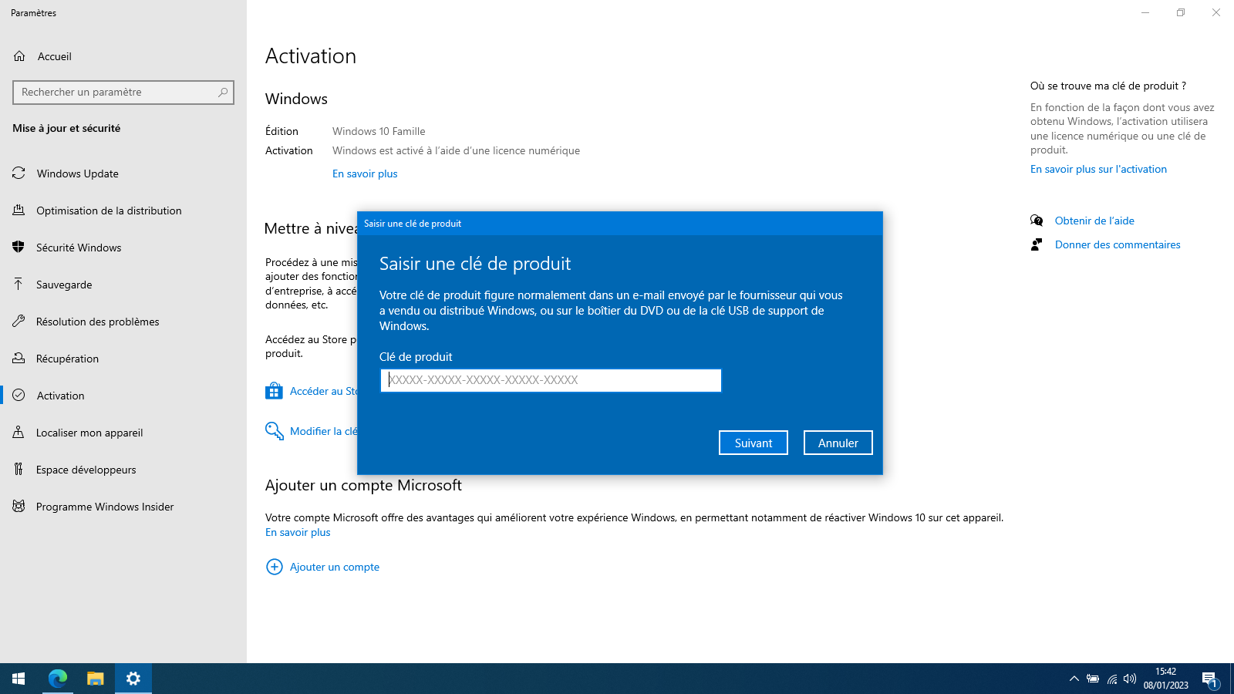
Task: Click the Espace développeurs tools icon
Action: coord(19,470)
